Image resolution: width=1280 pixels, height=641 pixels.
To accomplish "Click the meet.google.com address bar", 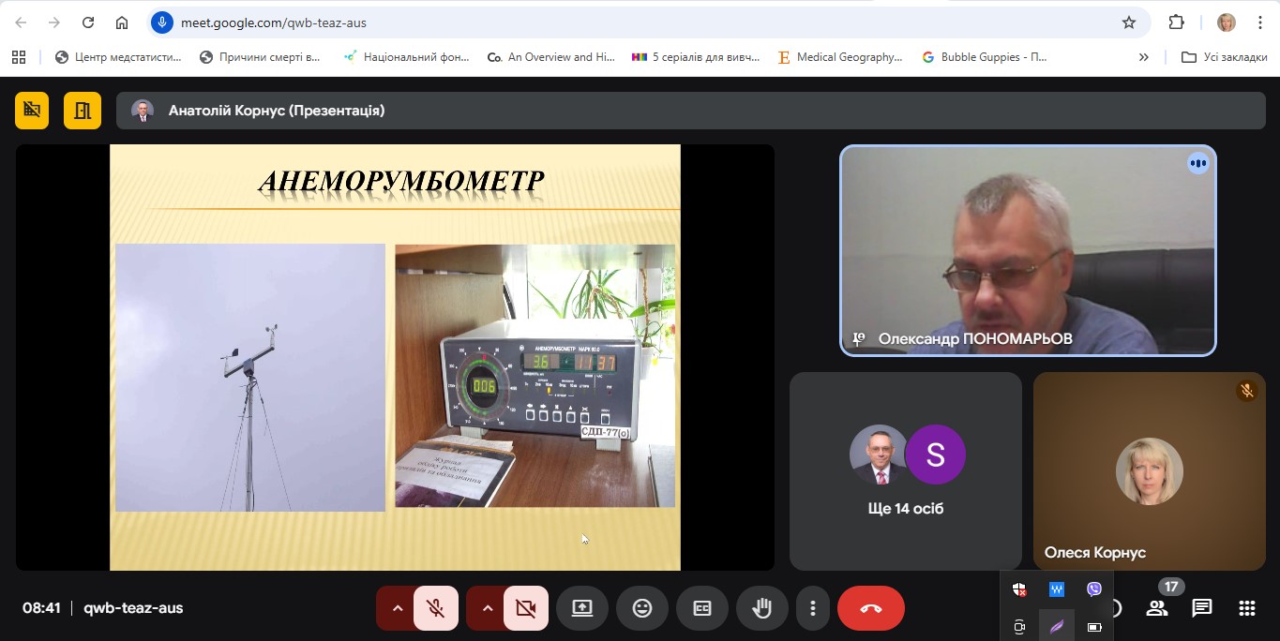I will coord(638,22).
